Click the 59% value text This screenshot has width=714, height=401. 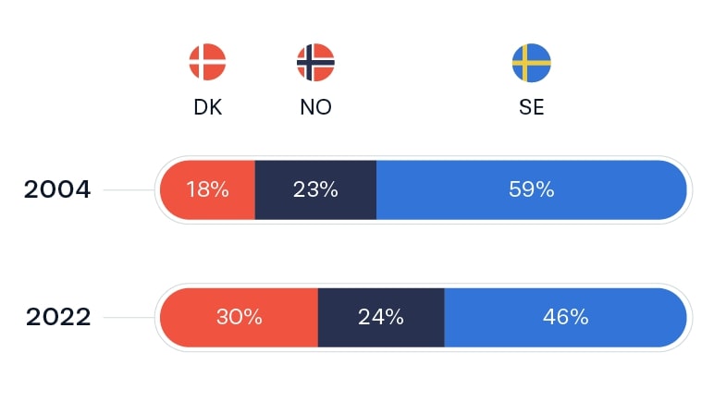pos(531,190)
